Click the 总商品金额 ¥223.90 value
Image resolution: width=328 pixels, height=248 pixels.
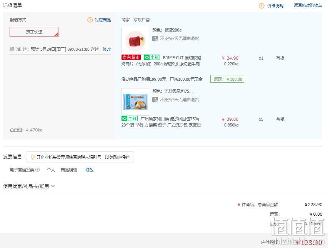pyautogui.click(x=313, y=205)
